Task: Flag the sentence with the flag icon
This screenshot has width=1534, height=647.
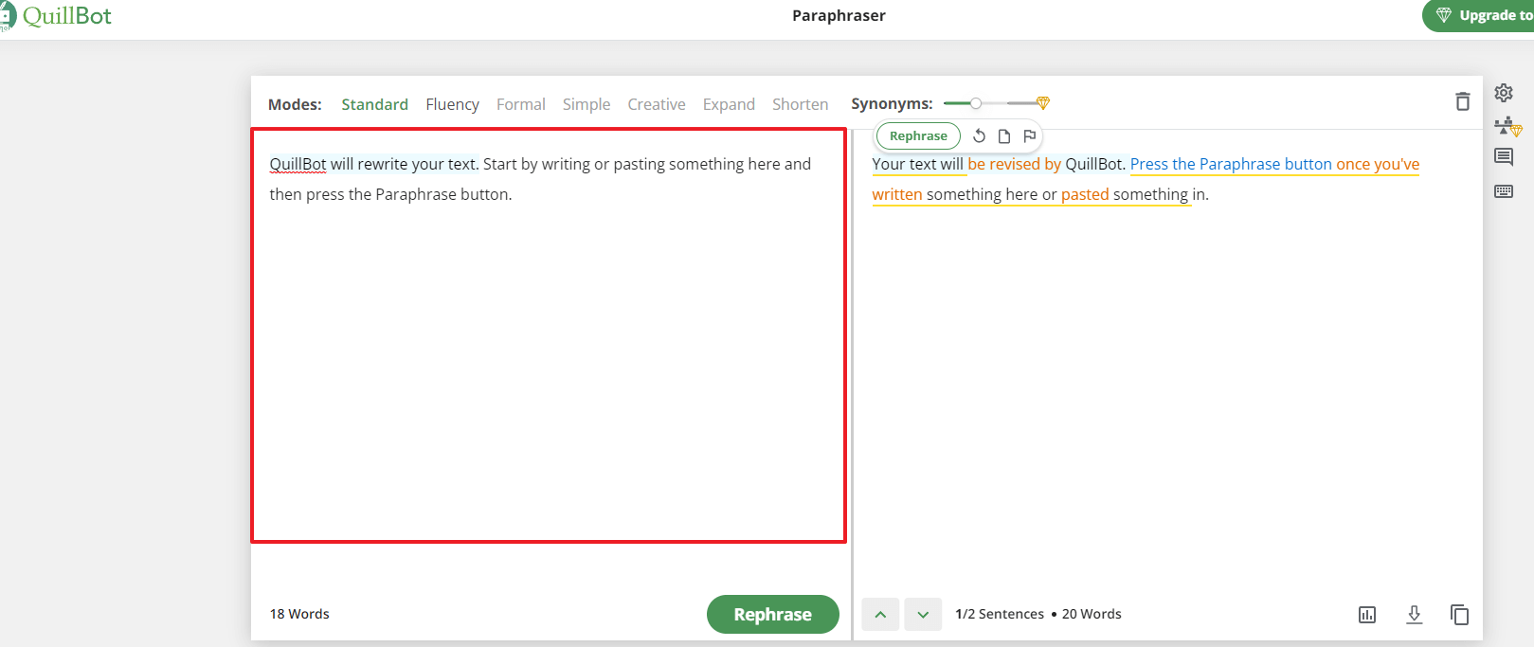Action: click(1030, 136)
